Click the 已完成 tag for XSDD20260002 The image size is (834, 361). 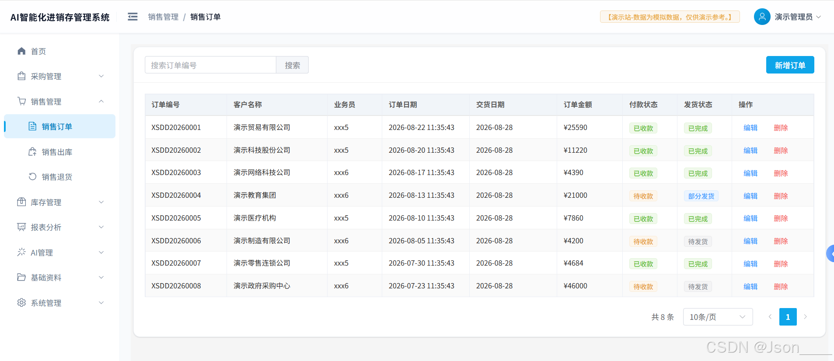click(x=698, y=151)
